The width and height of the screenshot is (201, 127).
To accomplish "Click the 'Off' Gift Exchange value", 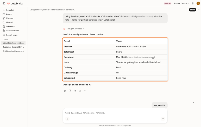I will click(118, 73).
